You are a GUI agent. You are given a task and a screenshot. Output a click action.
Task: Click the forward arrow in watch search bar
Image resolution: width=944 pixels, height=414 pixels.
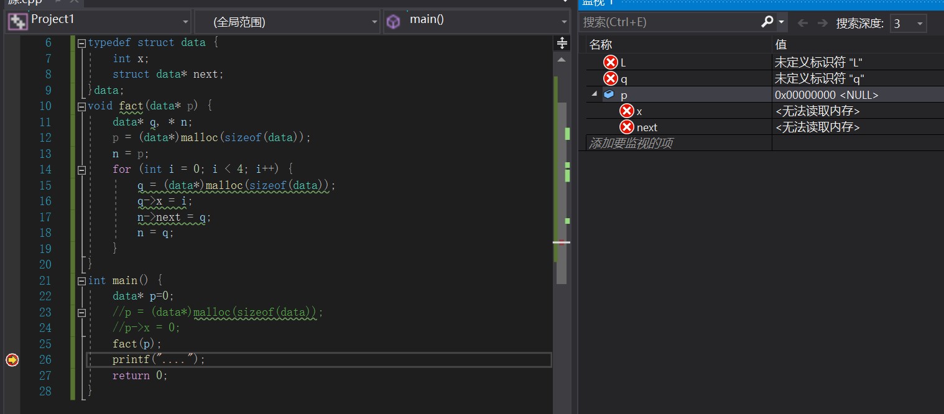pyautogui.click(x=823, y=23)
